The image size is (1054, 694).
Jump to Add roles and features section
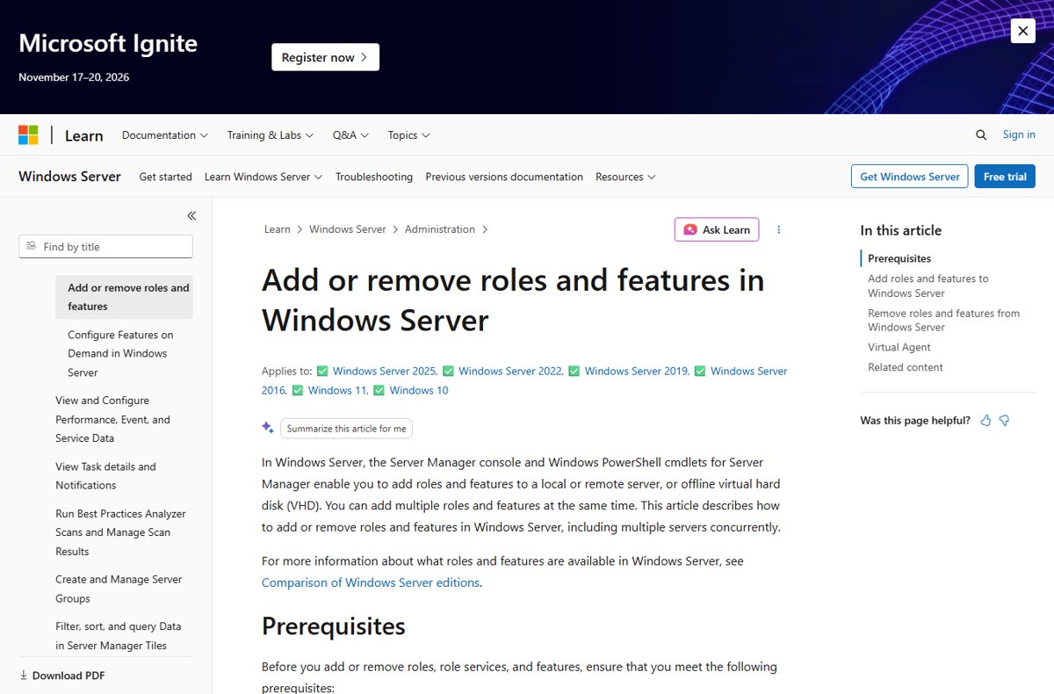pos(928,286)
